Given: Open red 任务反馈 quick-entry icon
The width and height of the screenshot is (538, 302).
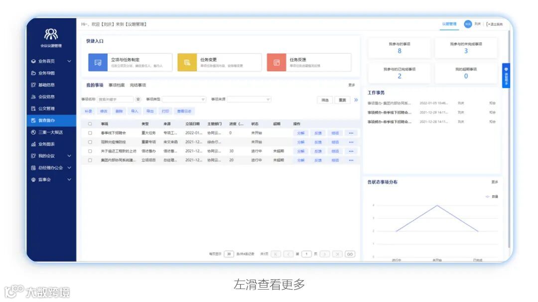Looking at the screenshot, I should click(276, 62).
